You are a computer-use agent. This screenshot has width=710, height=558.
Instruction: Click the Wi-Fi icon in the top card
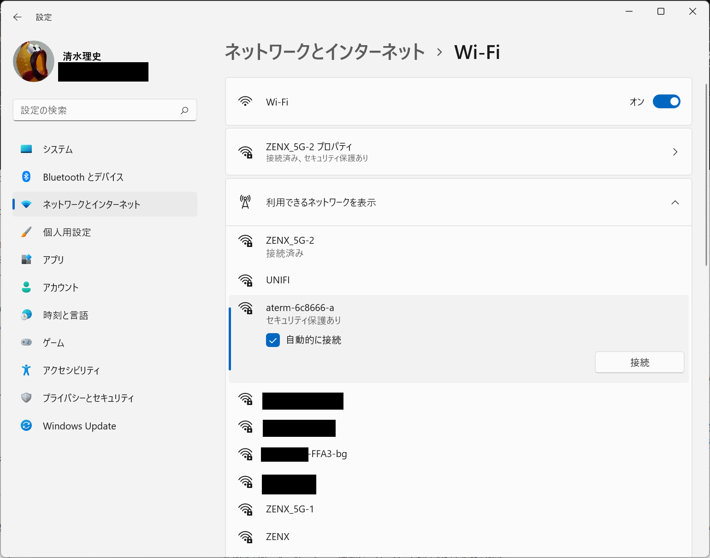click(x=245, y=101)
